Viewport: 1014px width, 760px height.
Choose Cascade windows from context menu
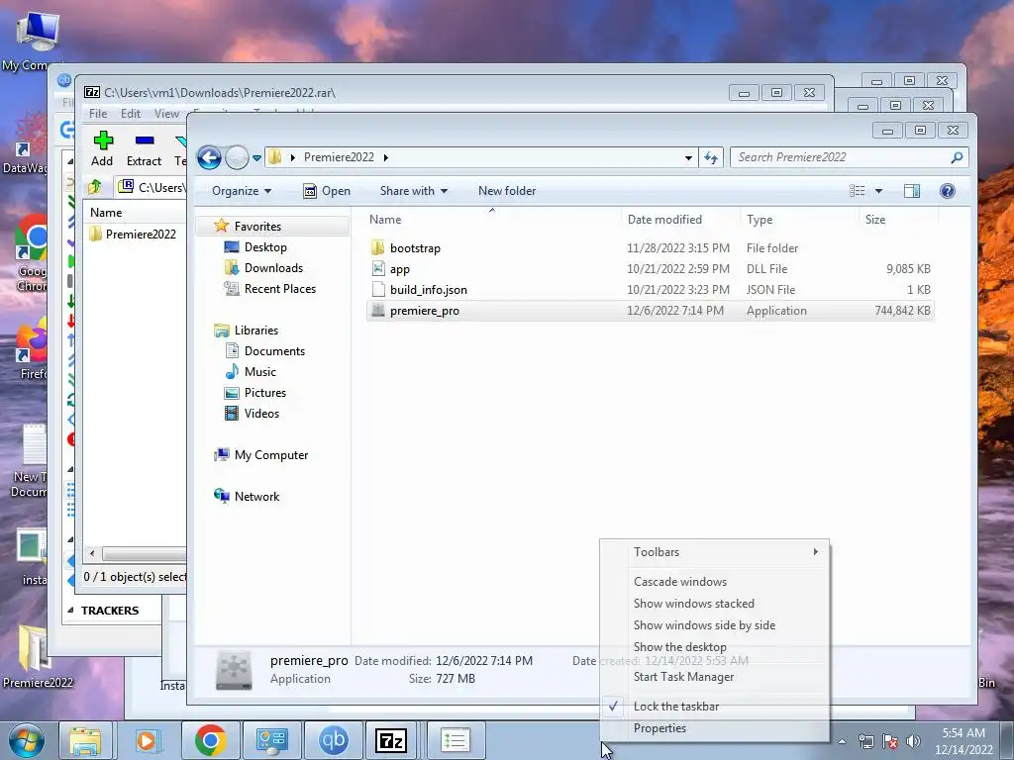pyautogui.click(x=715, y=582)
